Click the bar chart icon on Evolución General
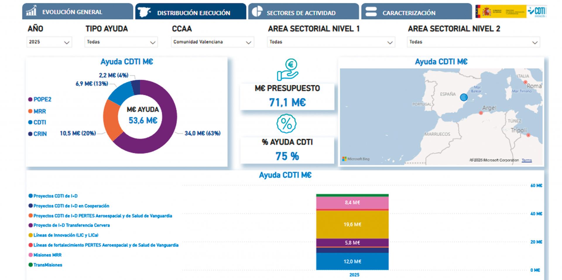The height and width of the screenshot is (280, 562). coord(31,11)
